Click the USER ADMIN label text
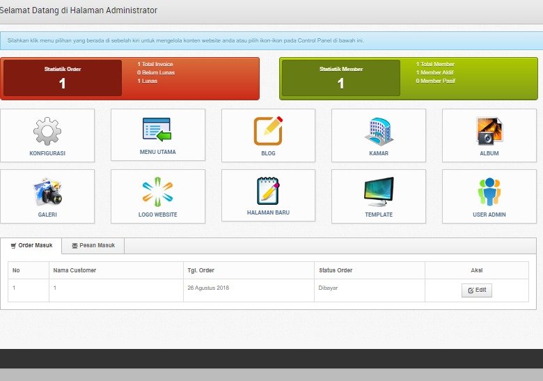This screenshot has height=381, width=543. coord(489,215)
